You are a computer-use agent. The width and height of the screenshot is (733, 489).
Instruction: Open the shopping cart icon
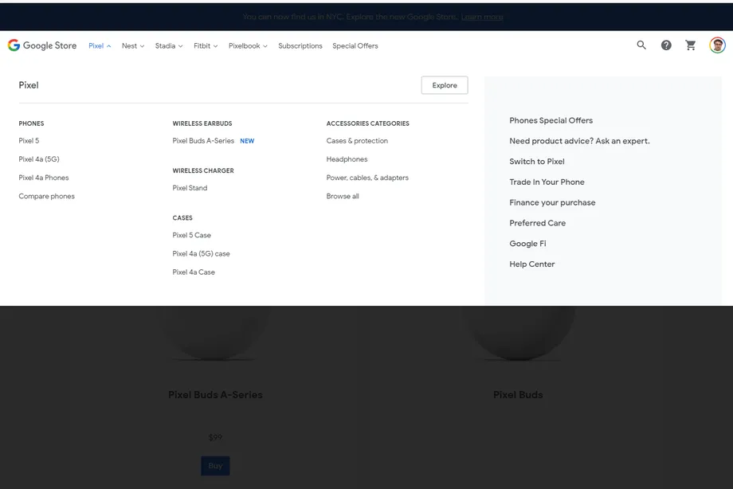(691, 45)
